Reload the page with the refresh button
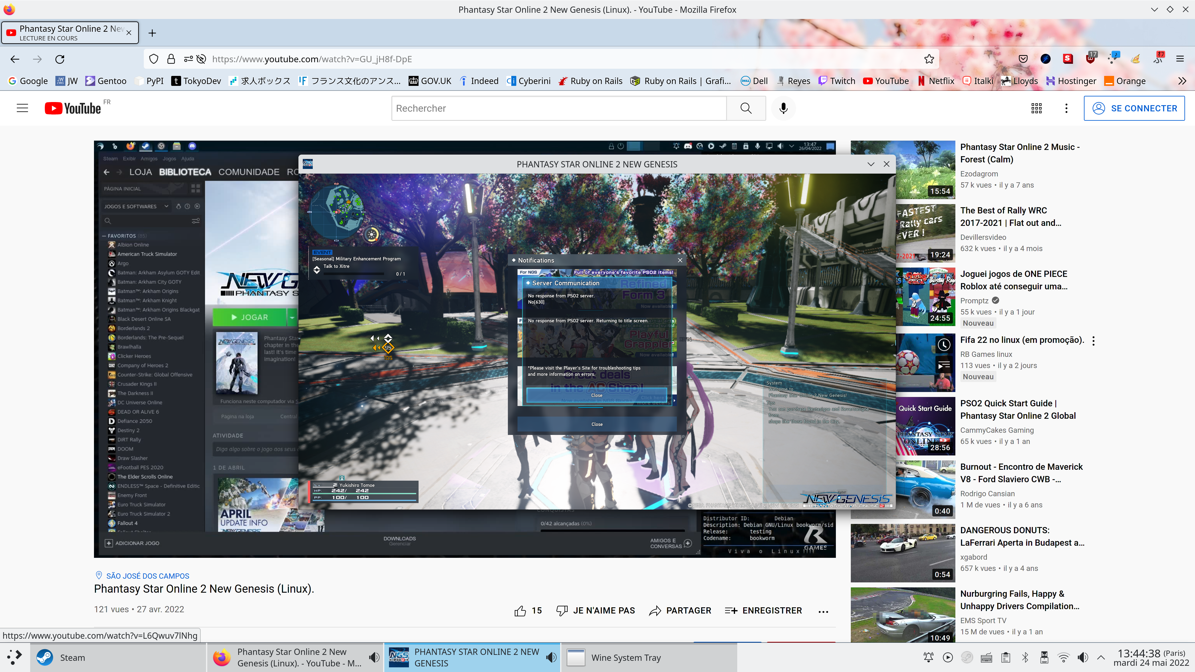Screen dimensions: 1195x672 coord(60,59)
